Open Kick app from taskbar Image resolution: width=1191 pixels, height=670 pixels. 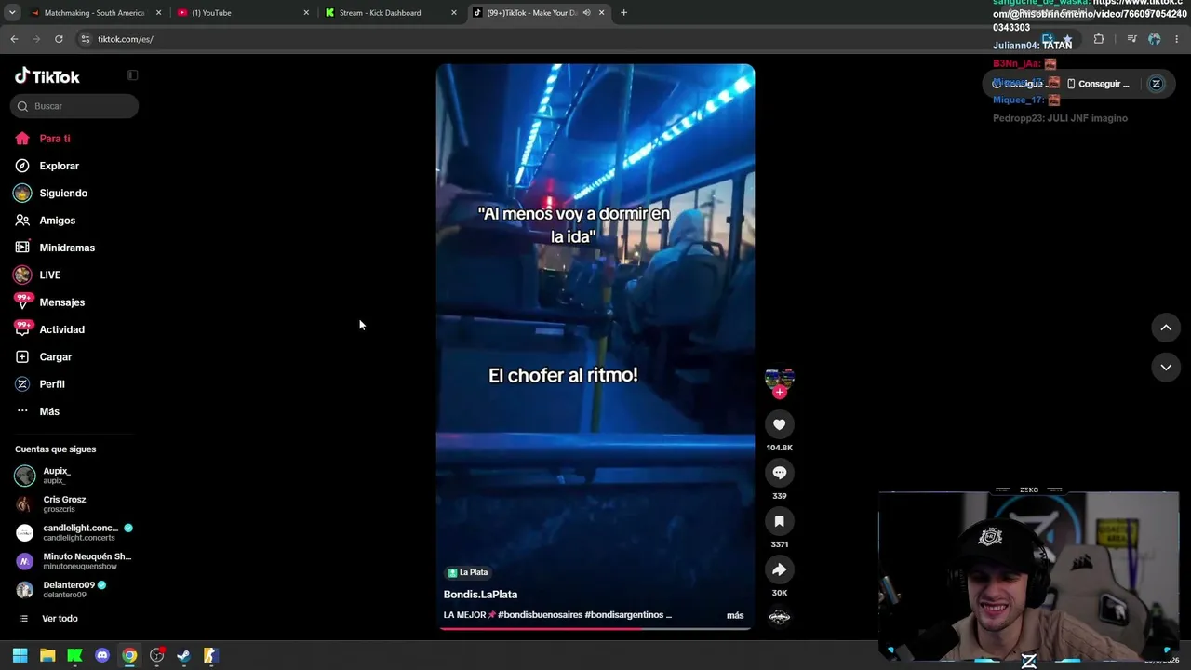tap(74, 655)
